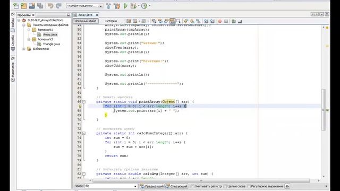Collapse the printArray method fold at line 66
The image size is (340, 191).
click(84, 101)
